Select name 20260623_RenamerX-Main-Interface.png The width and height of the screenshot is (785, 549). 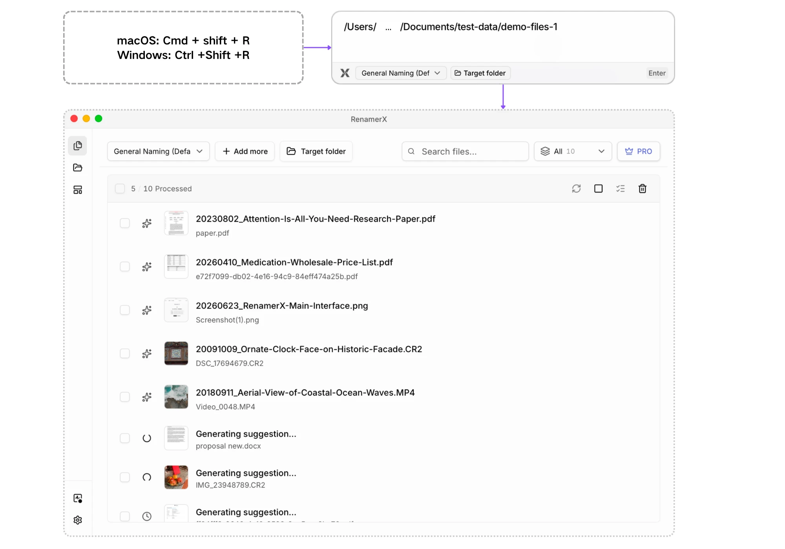(x=282, y=306)
